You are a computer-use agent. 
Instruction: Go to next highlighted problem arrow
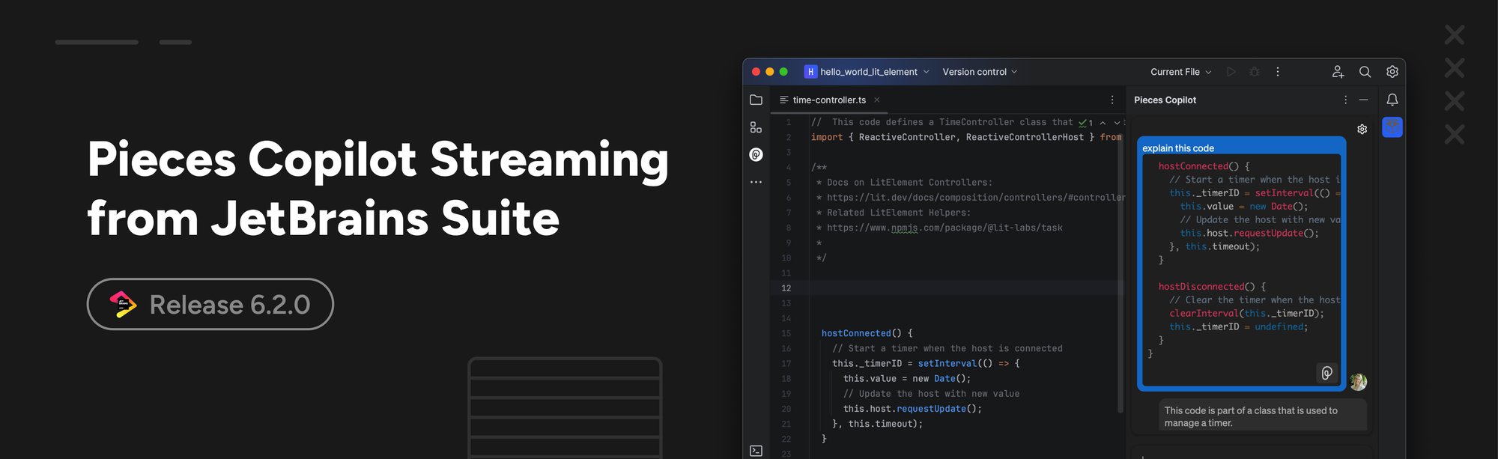(x=1117, y=123)
